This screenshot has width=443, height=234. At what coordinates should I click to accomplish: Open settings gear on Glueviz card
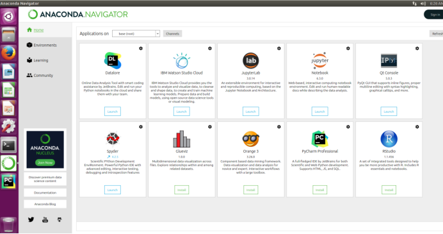[x=209, y=127]
